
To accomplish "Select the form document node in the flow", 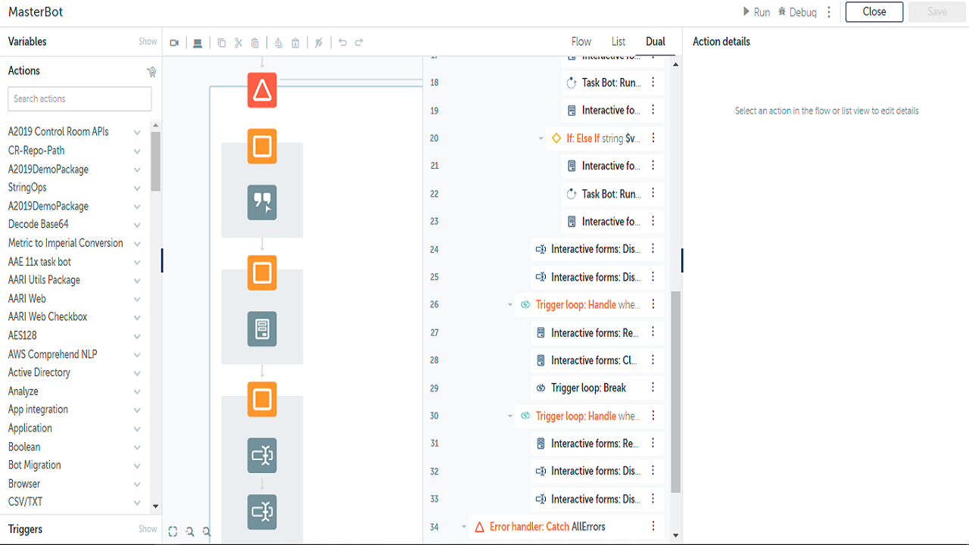I will point(262,329).
